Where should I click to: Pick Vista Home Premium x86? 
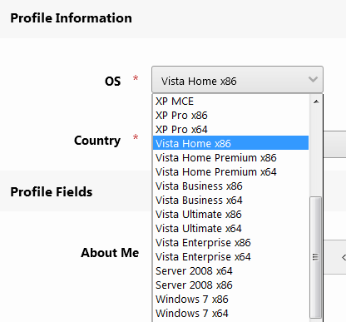tap(230, 157)
